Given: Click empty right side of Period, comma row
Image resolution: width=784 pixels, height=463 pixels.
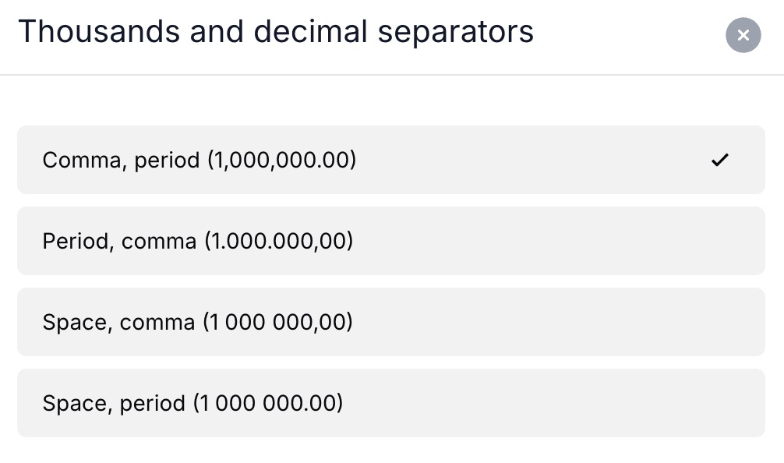Looking at the screenshot, I should pos(623,241).
